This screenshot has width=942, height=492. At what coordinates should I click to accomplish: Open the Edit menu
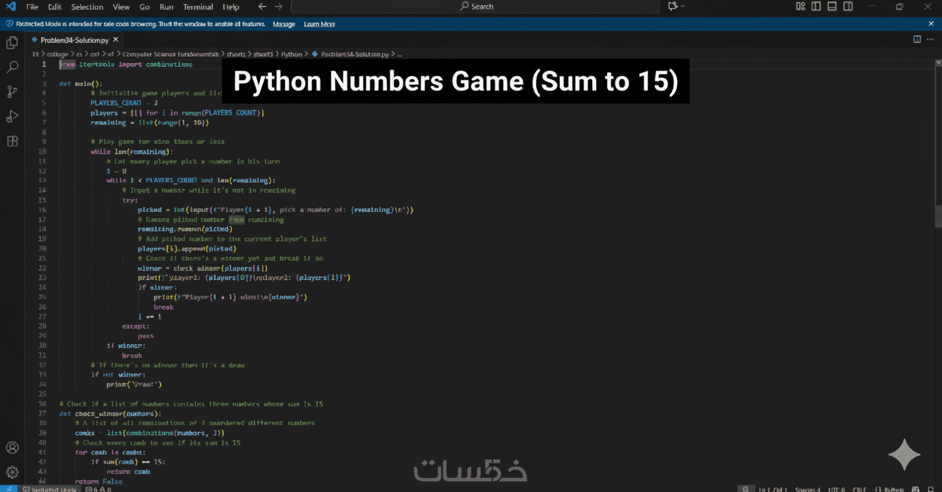tap(55, 7)
